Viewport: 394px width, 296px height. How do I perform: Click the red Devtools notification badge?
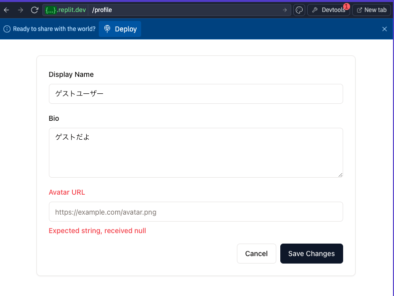click(347, 6)
